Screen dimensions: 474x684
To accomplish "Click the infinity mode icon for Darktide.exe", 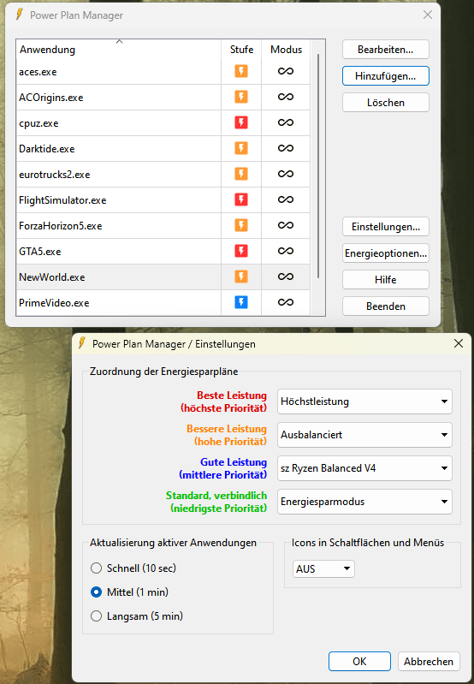I will (x=286, y=148).
